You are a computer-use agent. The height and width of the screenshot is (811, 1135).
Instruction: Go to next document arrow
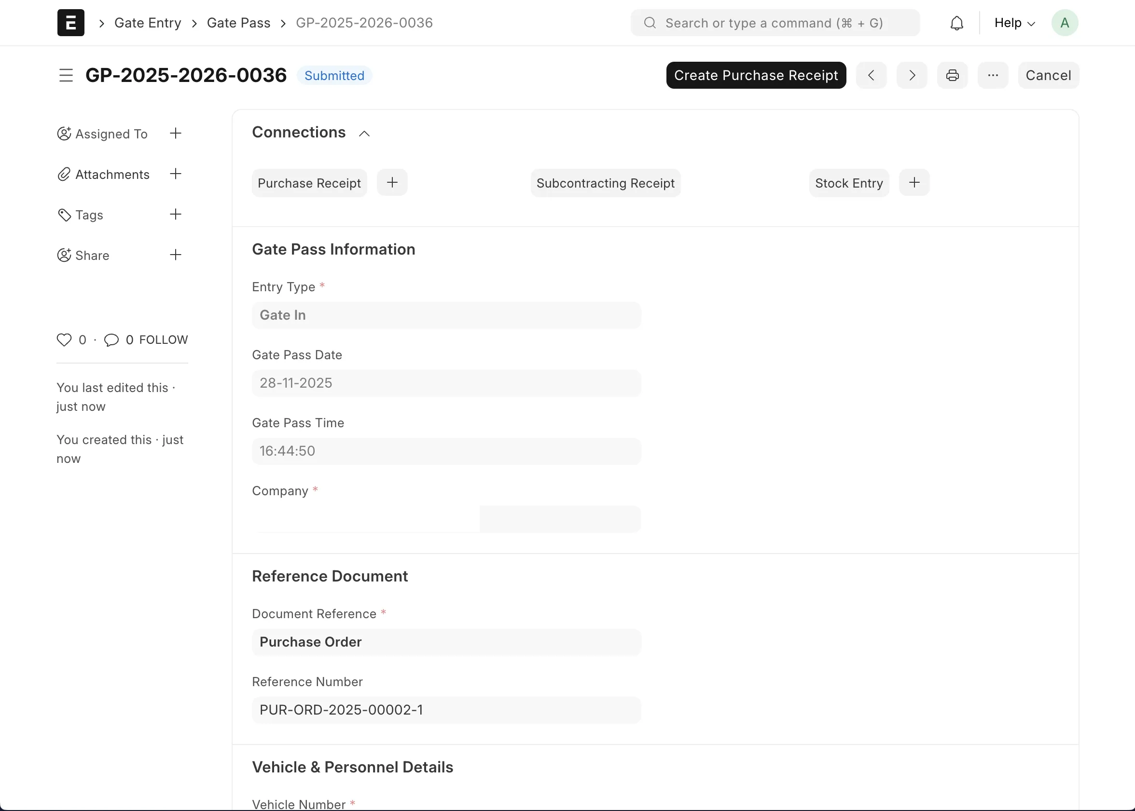[912, 75]
